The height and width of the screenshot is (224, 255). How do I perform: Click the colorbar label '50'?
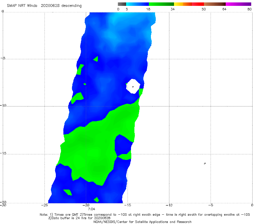point(204,9)
